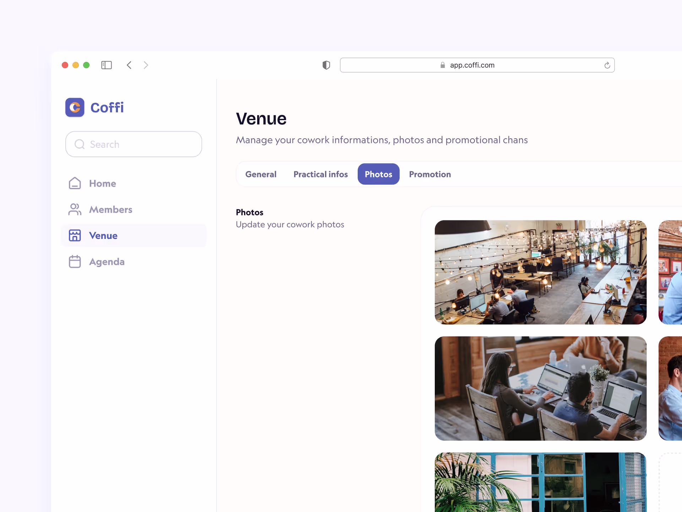Click the search magnifier icon
Viewport: 682px width, 512px height.
[80, 144]
